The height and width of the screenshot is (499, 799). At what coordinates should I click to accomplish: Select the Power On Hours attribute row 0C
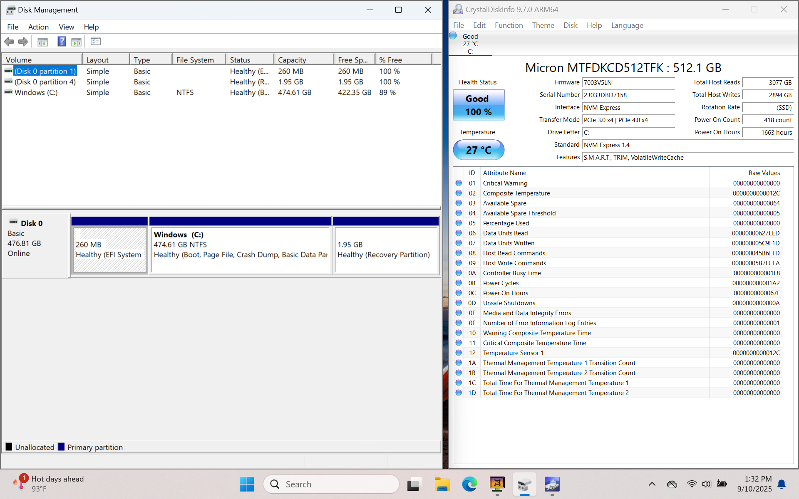click(618, 293)
